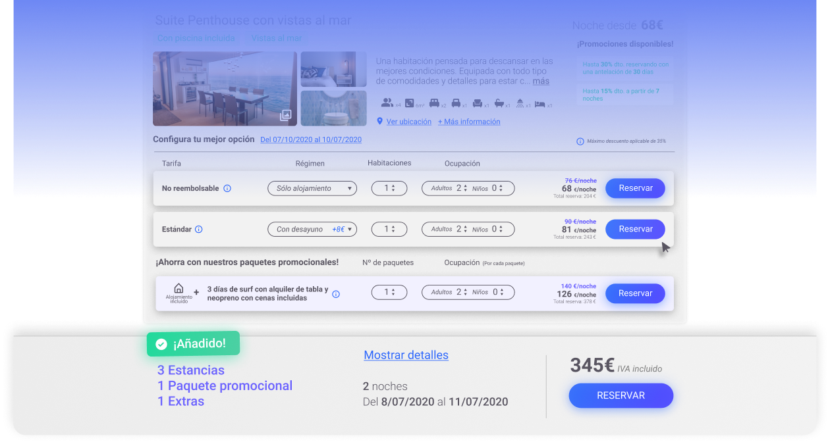Click green checkmark icon in Añadido badge
The height and width of the screenshot is (444, 830).
click(x=161, y=344)
